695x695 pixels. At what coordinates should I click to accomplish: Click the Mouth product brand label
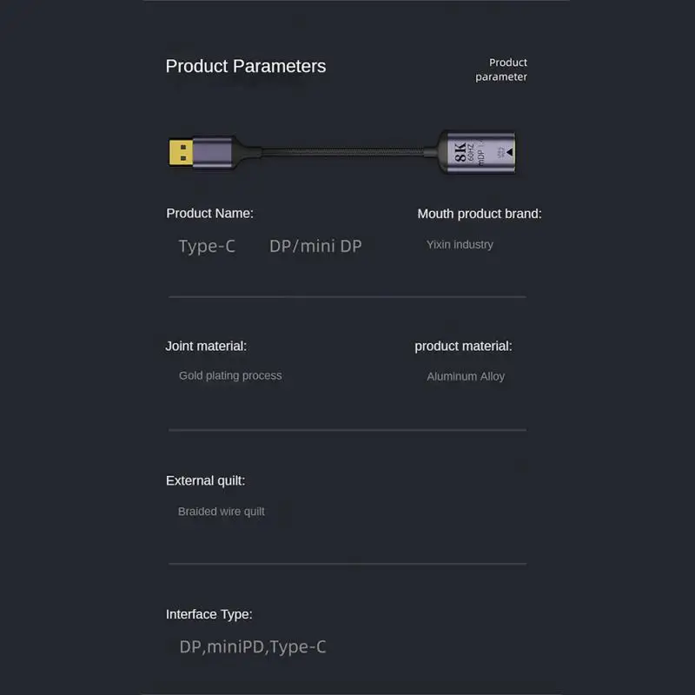[479, 214]
